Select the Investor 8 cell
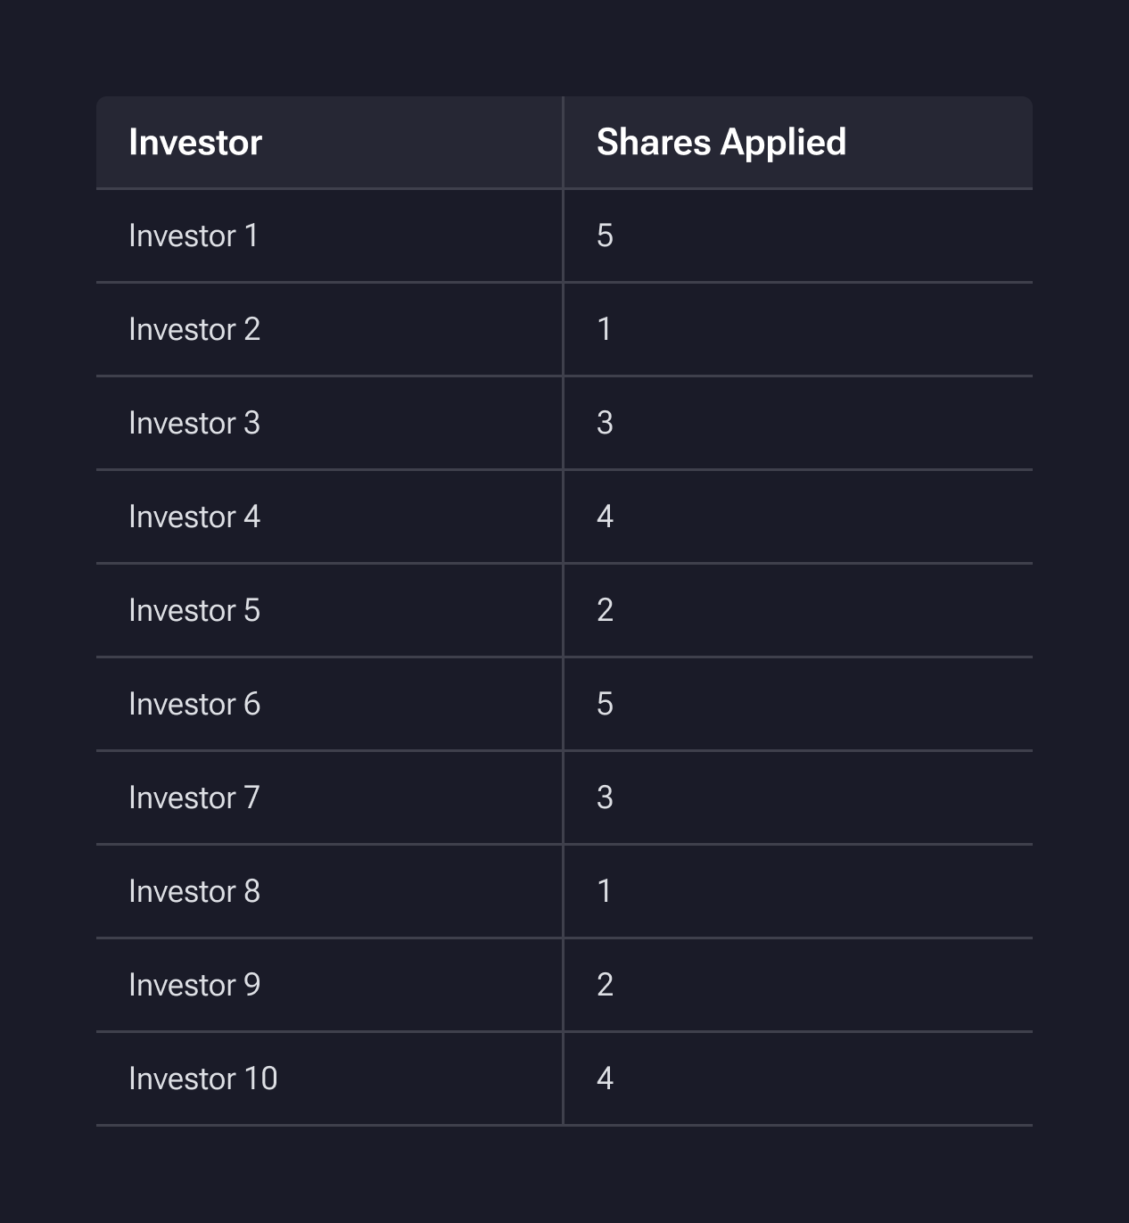Screen dimensions: 1129x1223 pyautogui.click(x=194, y=891)
